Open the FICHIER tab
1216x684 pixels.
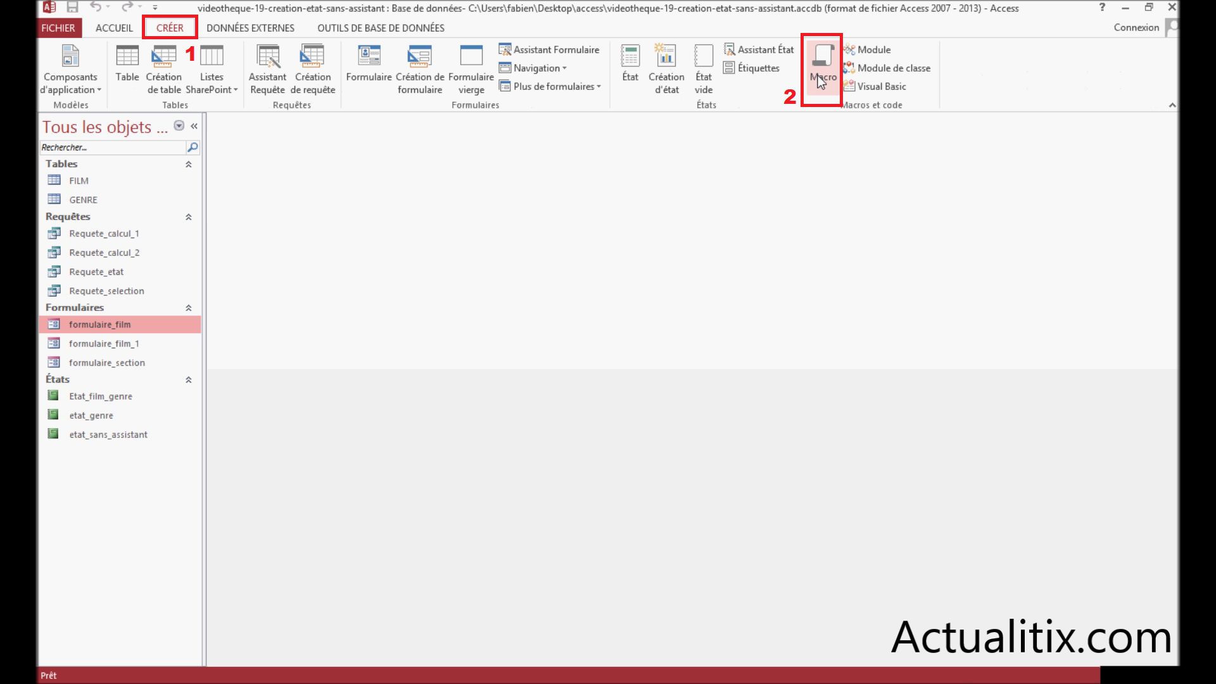[58, 28]
